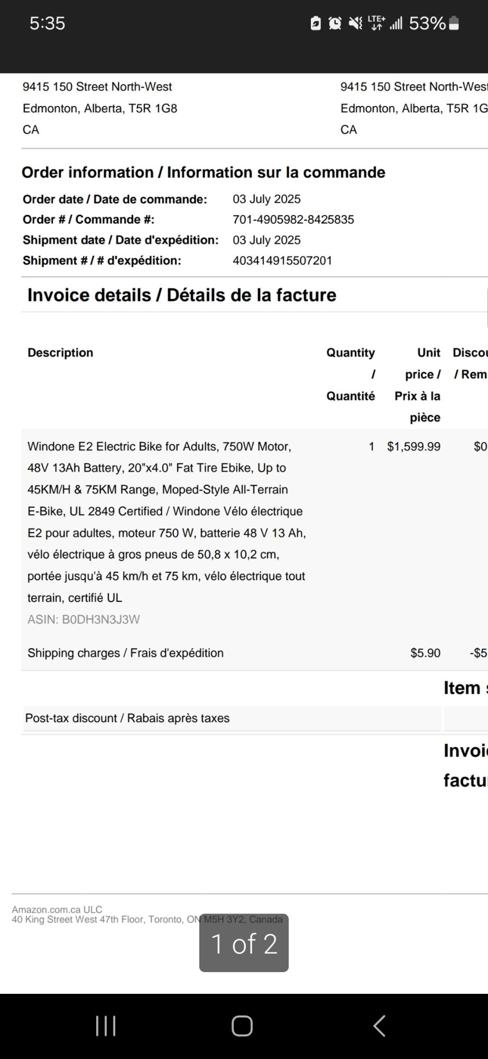Tap the Amazon.com.ca ULC footer address

[x=147, y=914]
